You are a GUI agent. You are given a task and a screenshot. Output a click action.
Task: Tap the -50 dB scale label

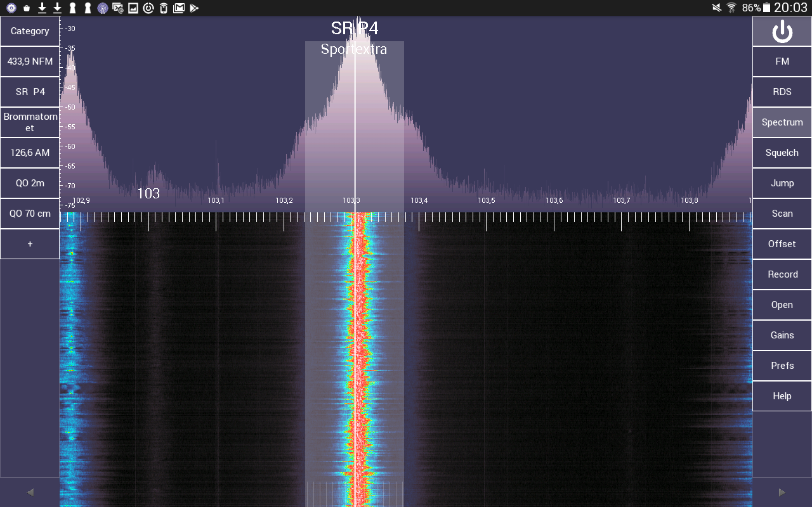70,107
